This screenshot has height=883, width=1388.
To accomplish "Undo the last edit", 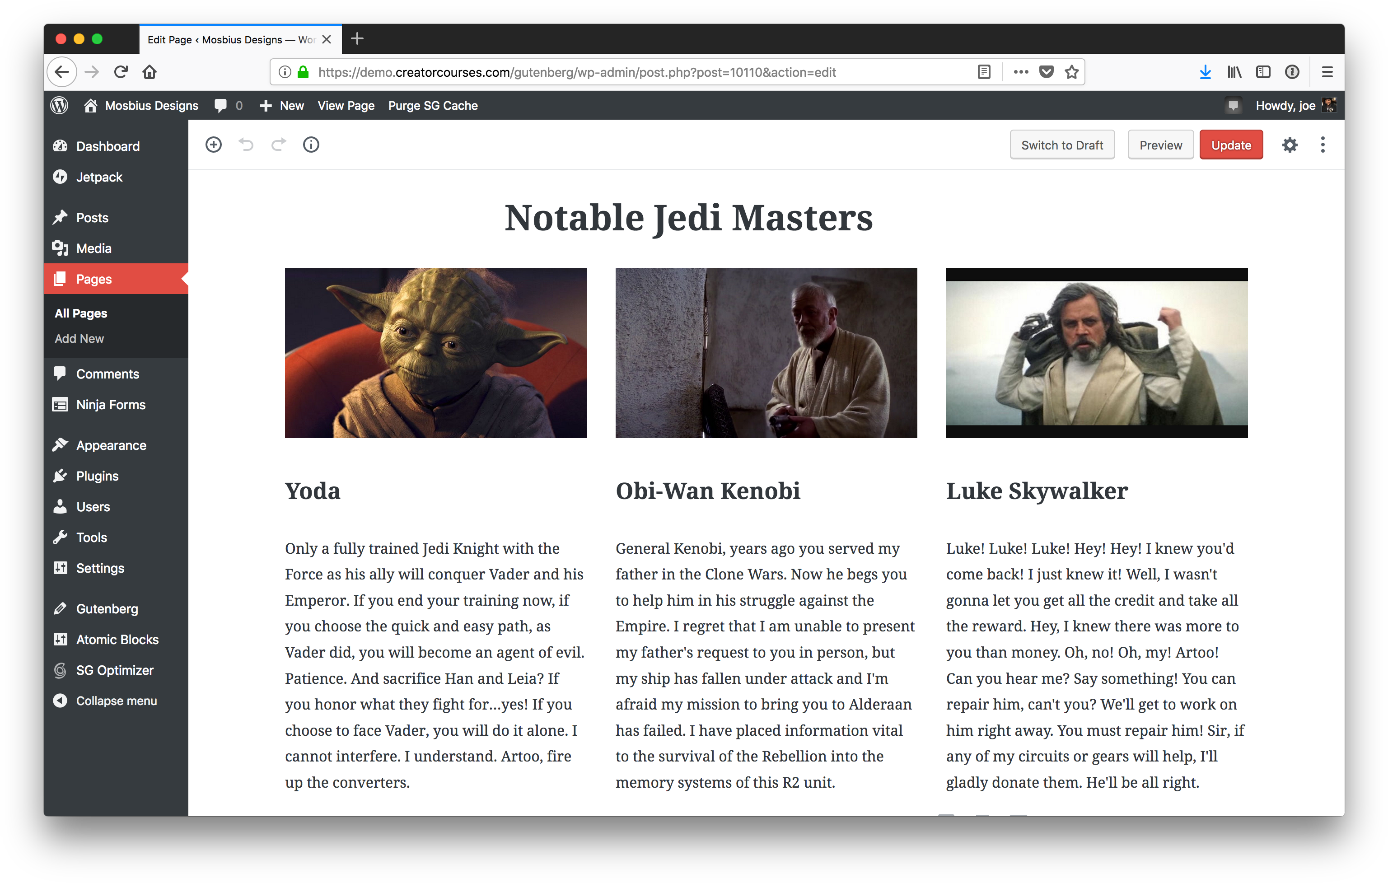I will coord(246,144).
